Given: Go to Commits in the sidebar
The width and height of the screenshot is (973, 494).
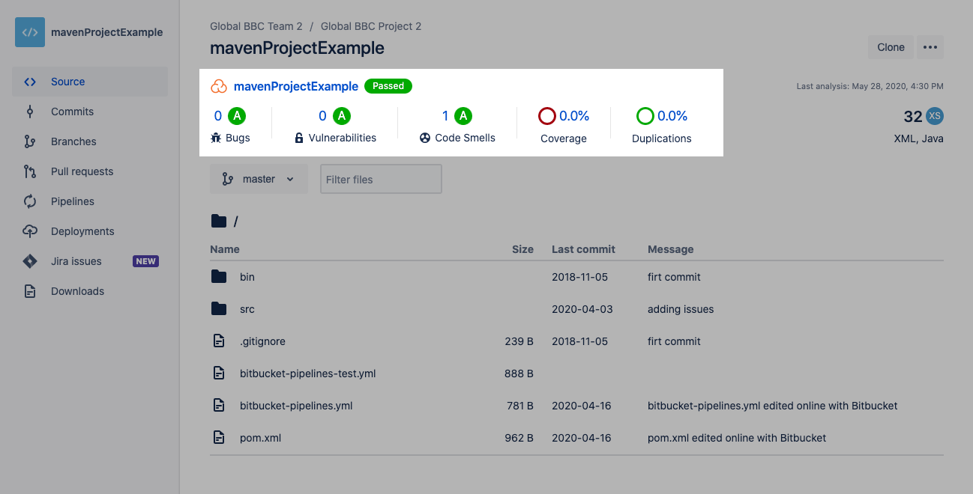Looking at the screenshot, I should [90, 112].
